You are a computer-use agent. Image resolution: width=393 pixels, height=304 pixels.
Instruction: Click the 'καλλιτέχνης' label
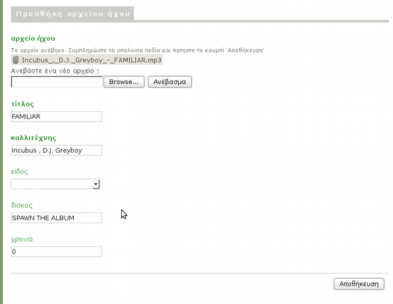coord(34,138)
